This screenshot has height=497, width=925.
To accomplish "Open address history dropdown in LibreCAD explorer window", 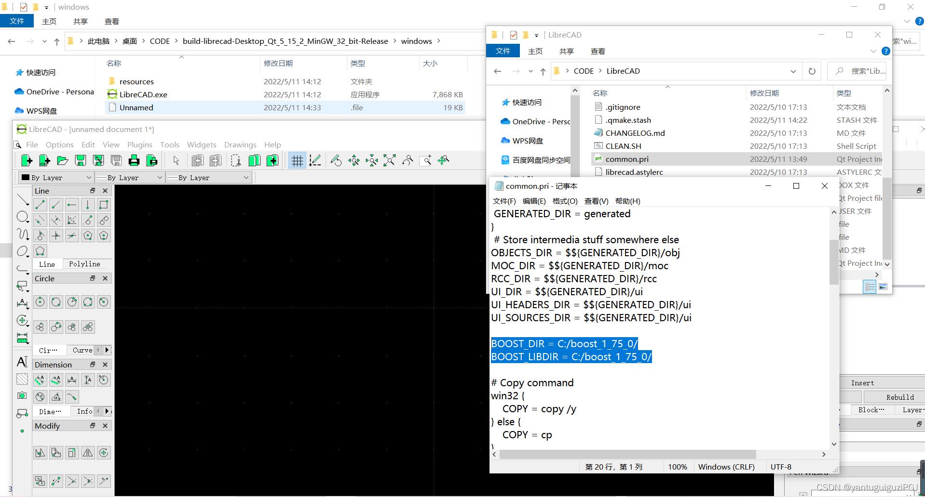I will pyautogui.click(x=793, y=71).
